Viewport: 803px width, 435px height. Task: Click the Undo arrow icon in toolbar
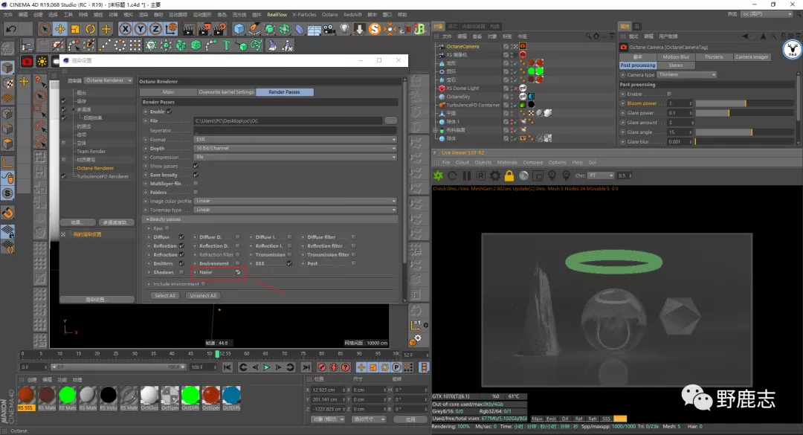[11, 29]
